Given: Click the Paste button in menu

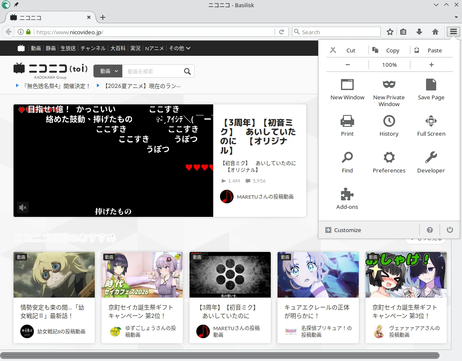Looking at the screenshot, I should (x=432, y=50).
